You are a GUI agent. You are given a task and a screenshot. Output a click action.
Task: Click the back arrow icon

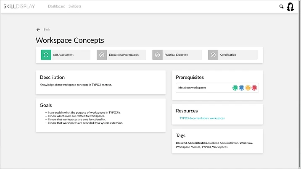point(38,29)
